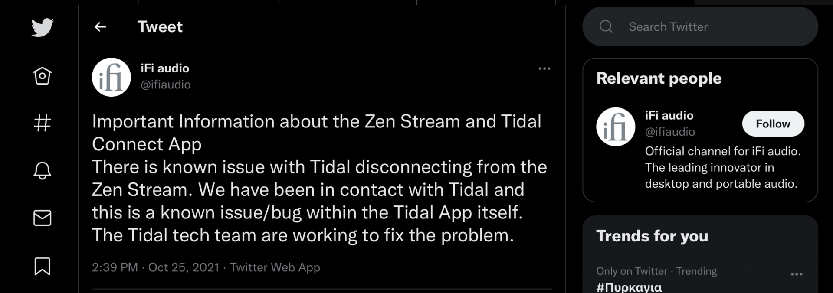Open the Messages envelope icon
833x293 pixels.
(43, 218)
